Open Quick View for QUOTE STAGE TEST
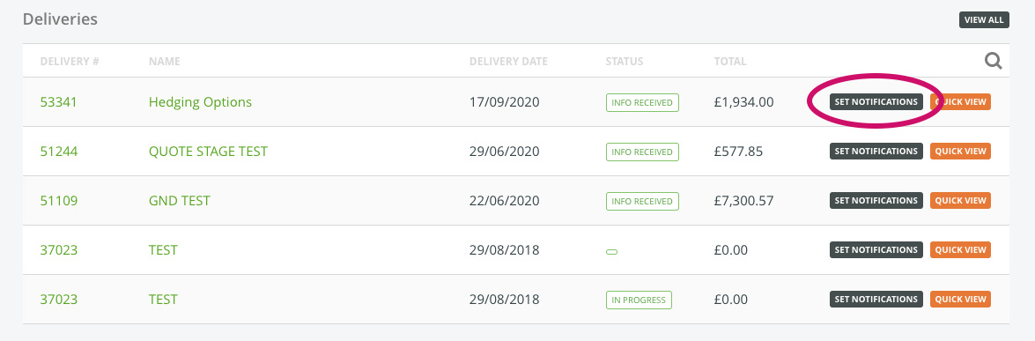1035x341 pixels. (x=960, y=152)
